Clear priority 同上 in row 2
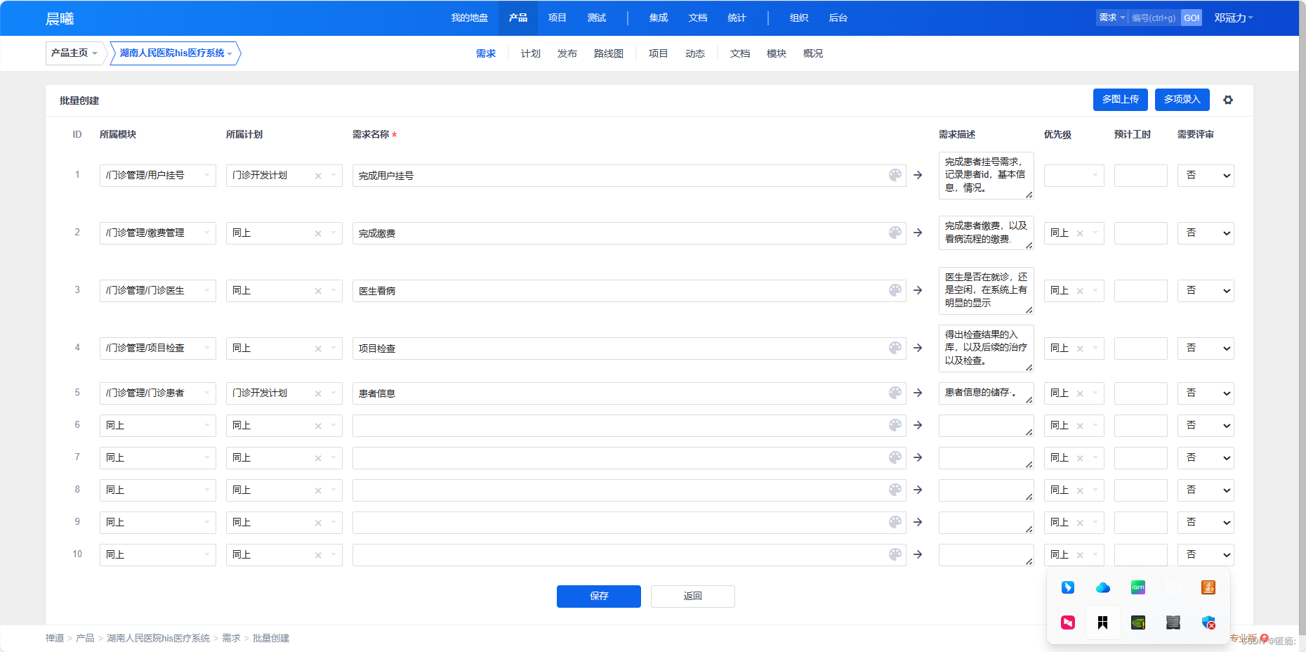1306x652 pixels. [1080, 233]
